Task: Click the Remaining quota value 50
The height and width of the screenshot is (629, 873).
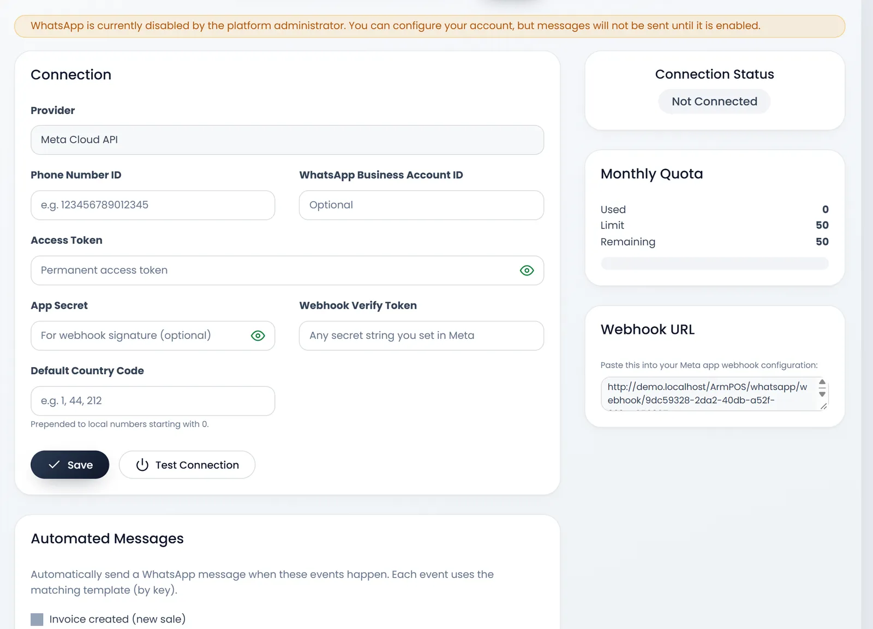Action: 822,242
